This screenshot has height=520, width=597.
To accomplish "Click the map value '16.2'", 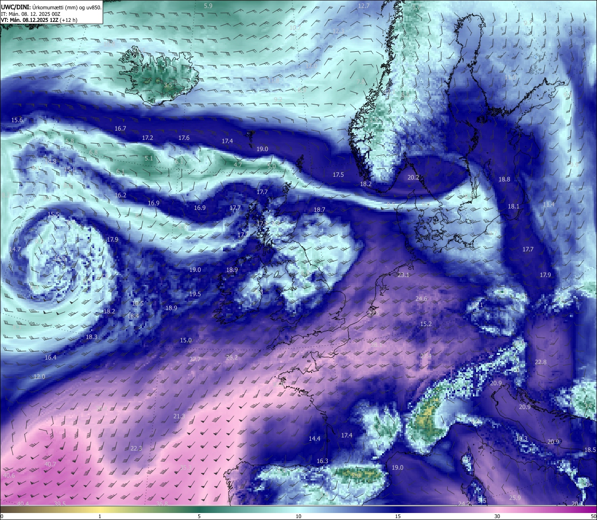I will point(120,195).
